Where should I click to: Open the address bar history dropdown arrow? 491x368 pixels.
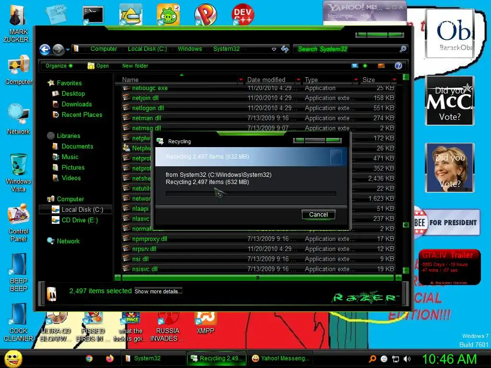(274, 49)
